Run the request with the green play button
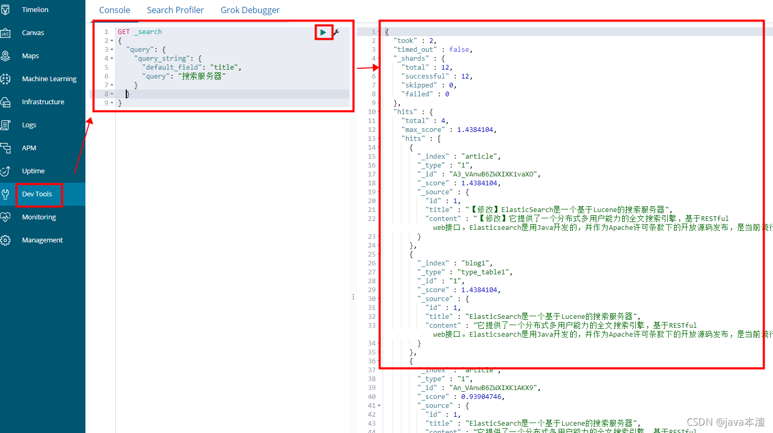The image size is (773, 433). pos(323,32)
